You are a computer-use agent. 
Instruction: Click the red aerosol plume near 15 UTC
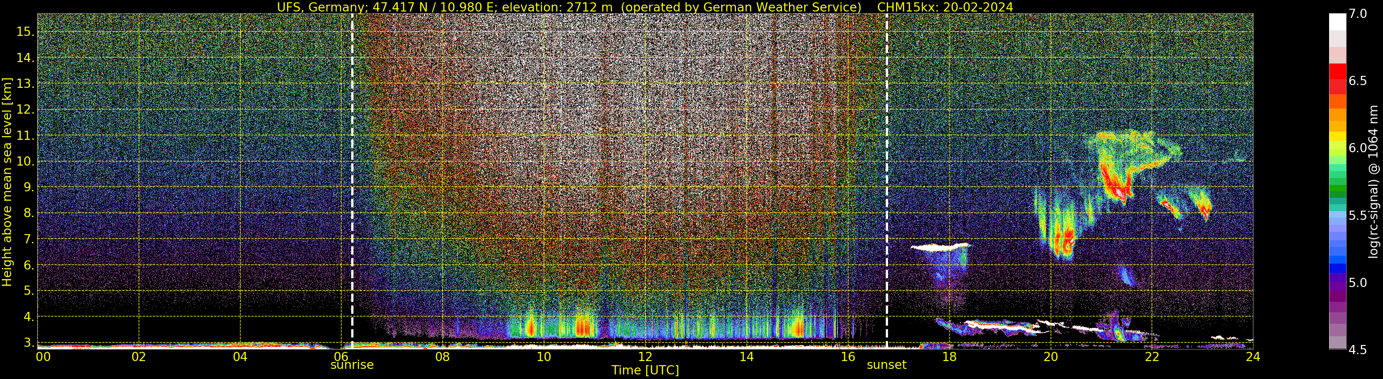point(798,326)
